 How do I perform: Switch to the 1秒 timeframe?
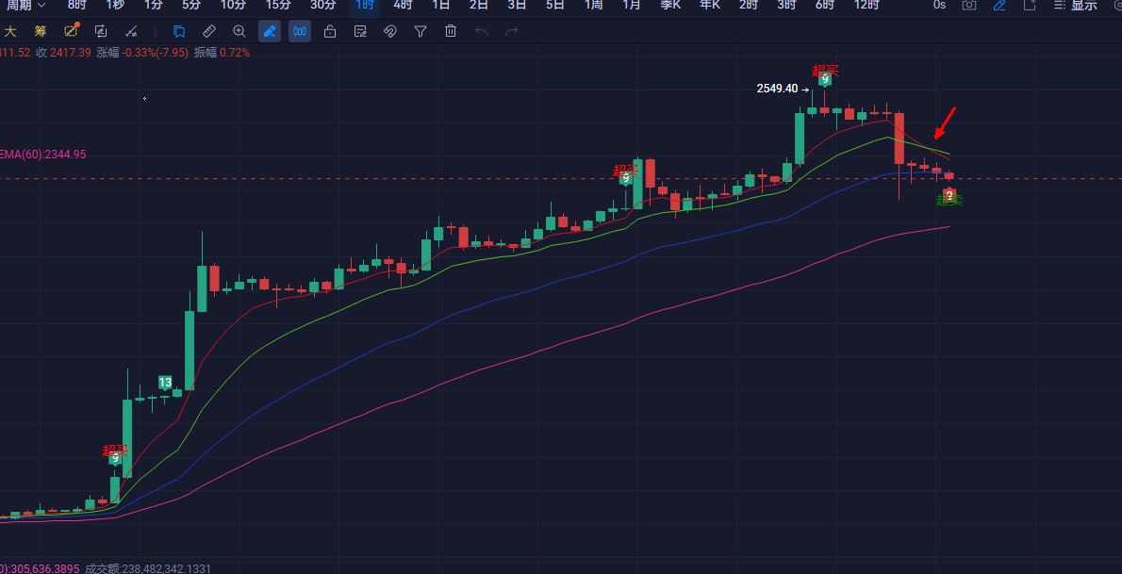(114, 5)
